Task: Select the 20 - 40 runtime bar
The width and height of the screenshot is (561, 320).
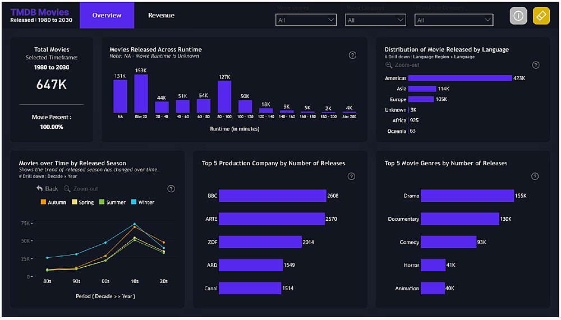Action: pos(162,107)
